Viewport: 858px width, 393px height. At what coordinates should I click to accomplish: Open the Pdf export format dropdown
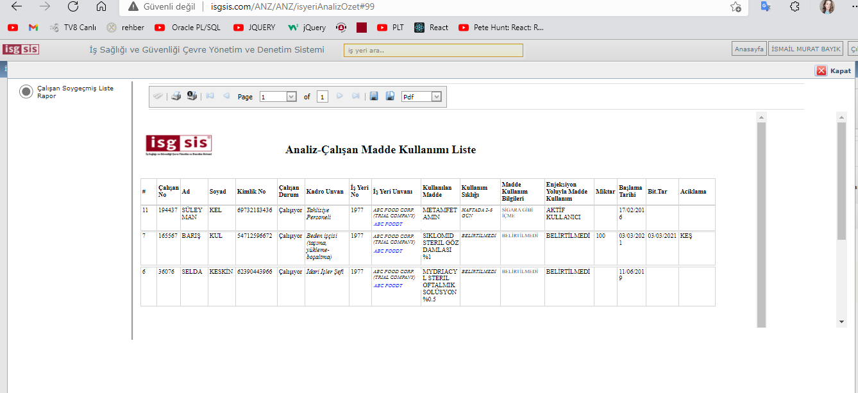[x=437, y=97]
